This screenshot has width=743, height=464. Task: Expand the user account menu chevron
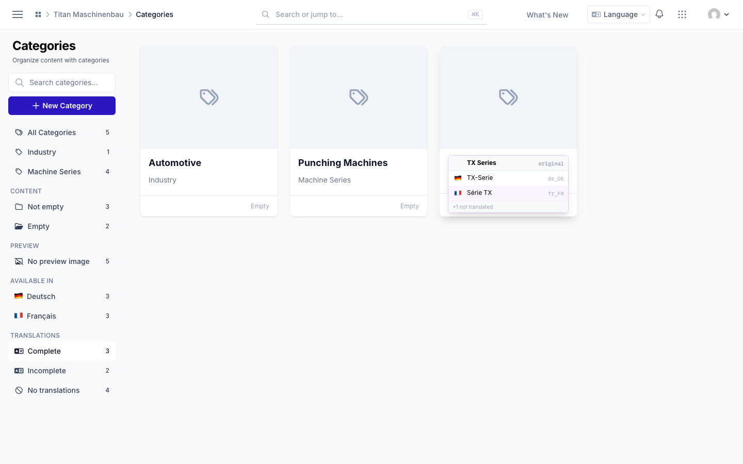pos(726,14)
